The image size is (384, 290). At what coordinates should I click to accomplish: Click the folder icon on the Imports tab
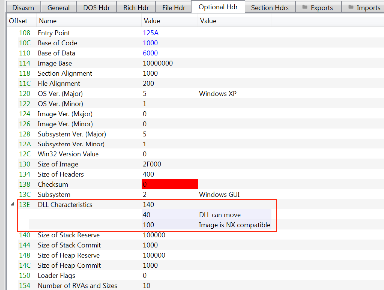351,8
